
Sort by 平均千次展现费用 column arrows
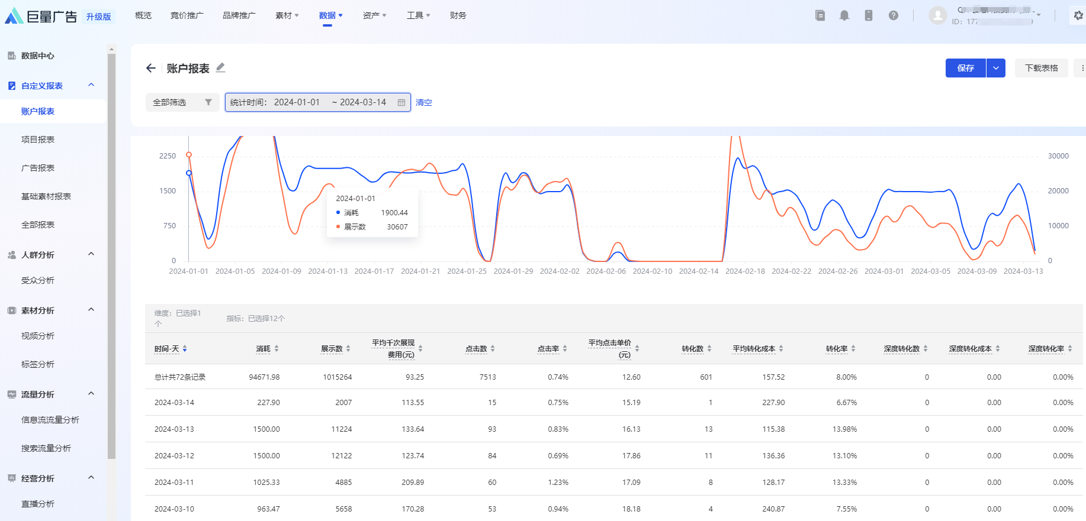click(420, 349)
